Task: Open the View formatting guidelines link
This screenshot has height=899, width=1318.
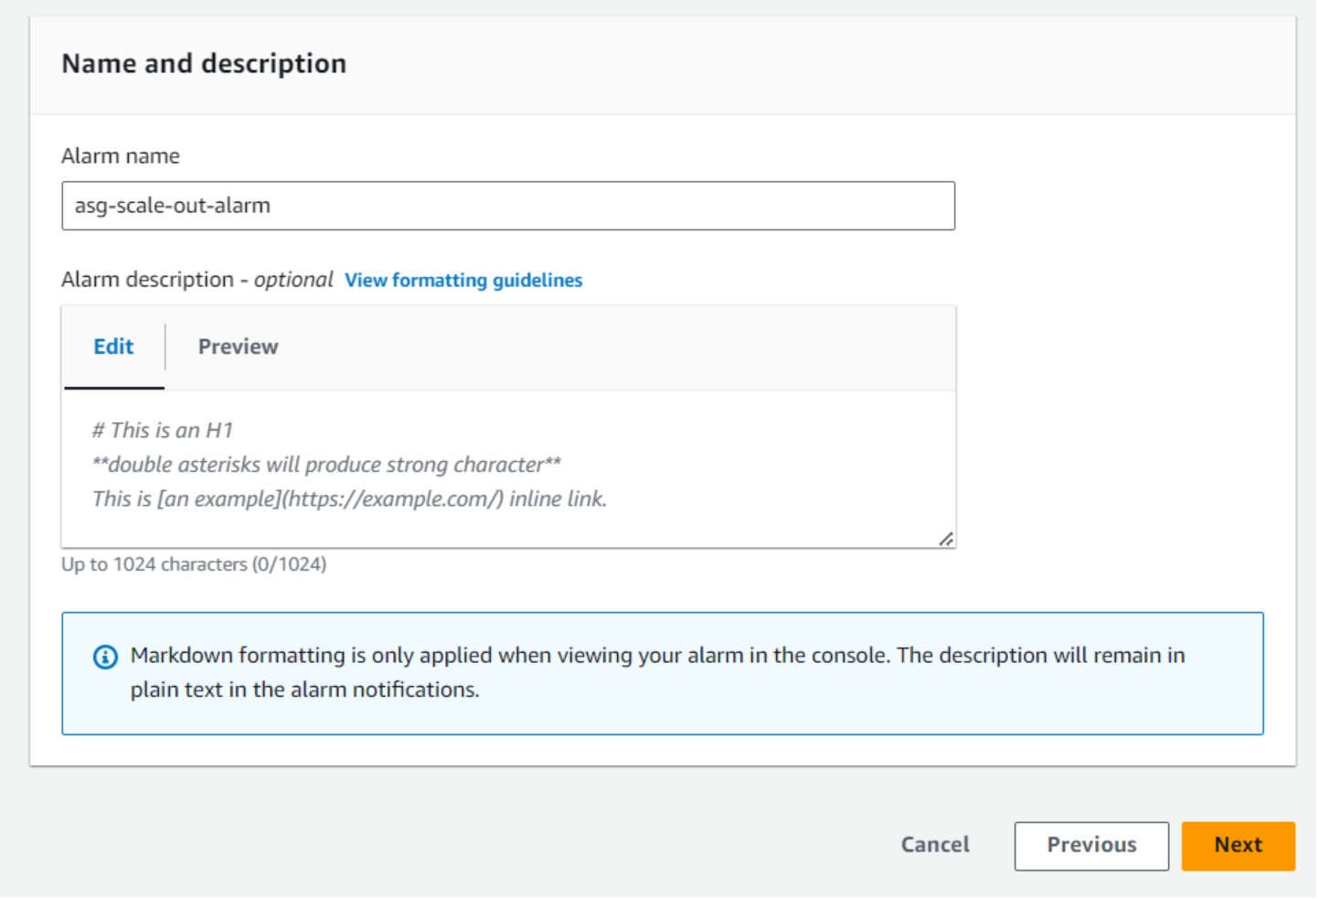Action: pyautogui.click(x=462, y=281)
